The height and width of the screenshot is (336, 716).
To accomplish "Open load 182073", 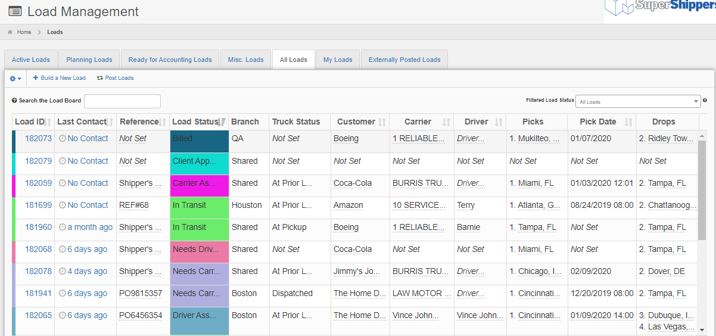I will [38, 138].
